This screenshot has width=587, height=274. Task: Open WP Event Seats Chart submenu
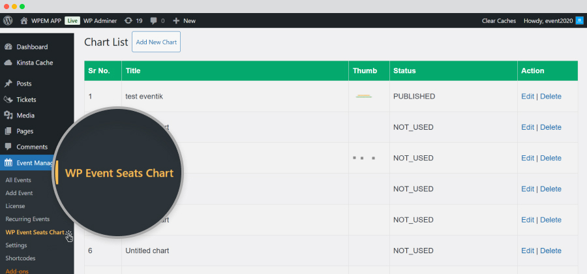click(35, 232)
